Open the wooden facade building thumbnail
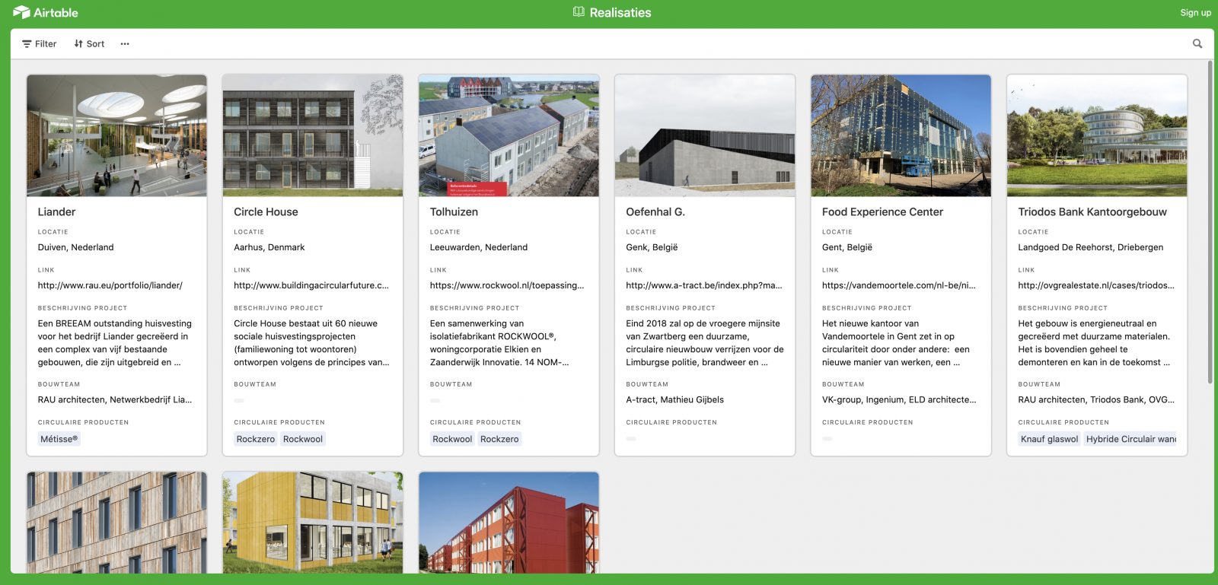1218x585 pixels. pos(116,523)
